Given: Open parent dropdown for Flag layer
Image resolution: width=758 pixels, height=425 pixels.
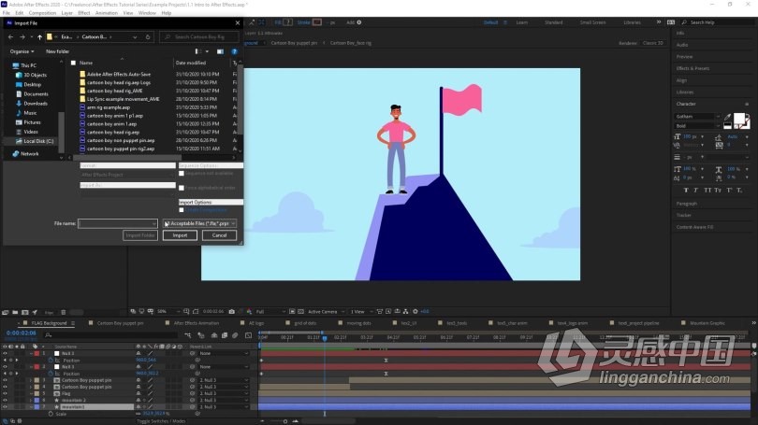Looking at the screenshot, I should [x=224, y=393].
